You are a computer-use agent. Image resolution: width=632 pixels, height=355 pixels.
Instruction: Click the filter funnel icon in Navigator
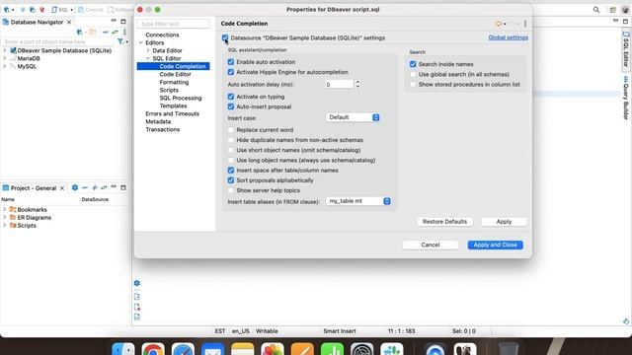point(120,41)
